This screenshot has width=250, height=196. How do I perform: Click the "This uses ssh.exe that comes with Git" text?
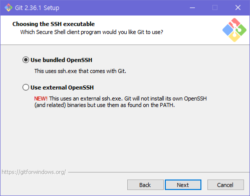click(80, 71)
